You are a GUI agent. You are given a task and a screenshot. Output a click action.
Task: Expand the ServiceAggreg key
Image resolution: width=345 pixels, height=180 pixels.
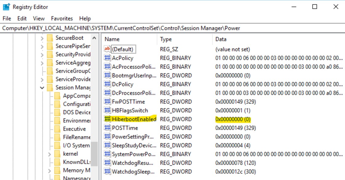(42, 63)
